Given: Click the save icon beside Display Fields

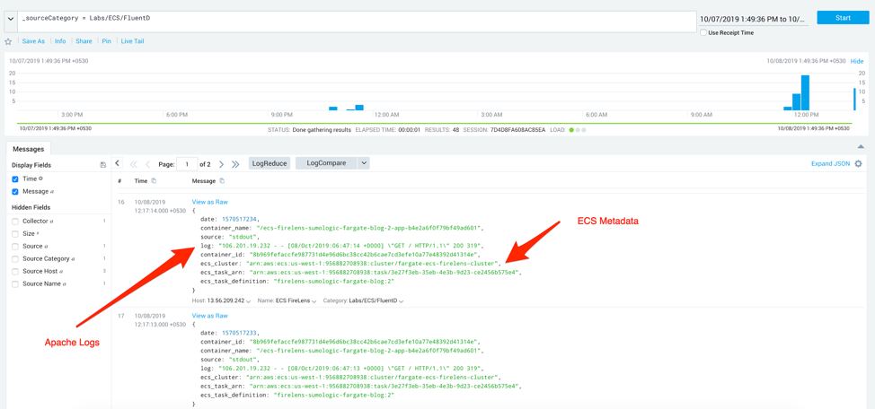Looking at the screenshot, I should coord(102,165).
